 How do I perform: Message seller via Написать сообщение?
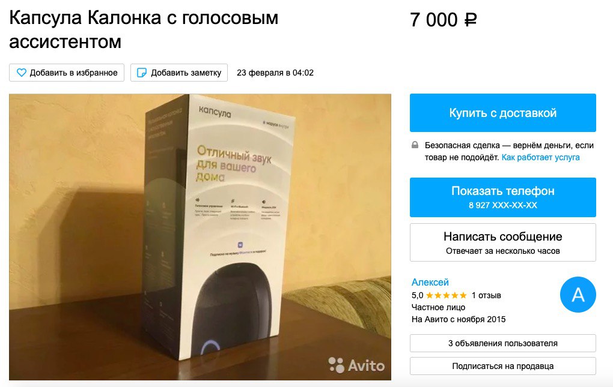(503, 242)
